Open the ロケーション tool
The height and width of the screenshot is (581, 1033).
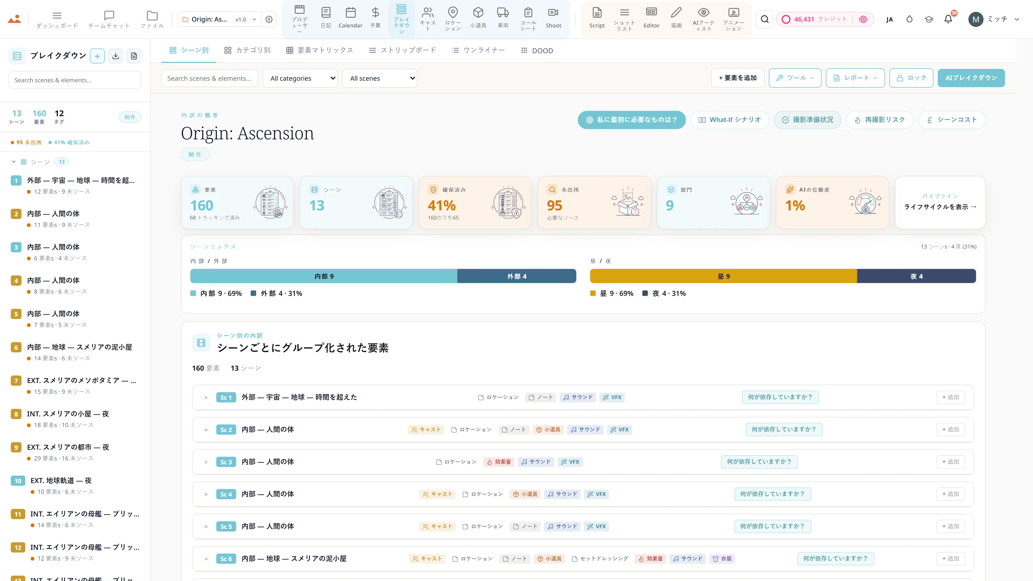[453, 19]
